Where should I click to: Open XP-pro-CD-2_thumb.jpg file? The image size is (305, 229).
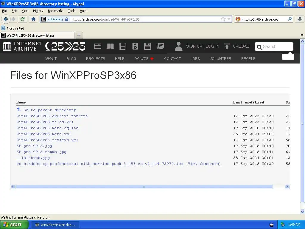click(41, 152)
